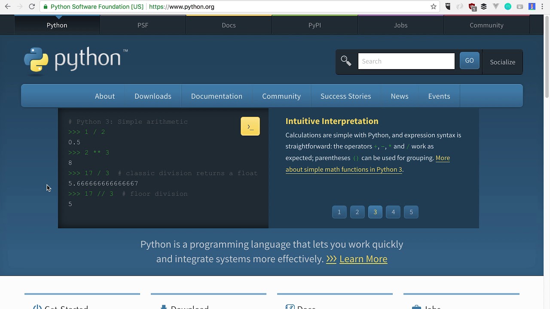Show slide 5 of the code carousel
The height and width of the screenshot is (309, 550).
(411, 212)
